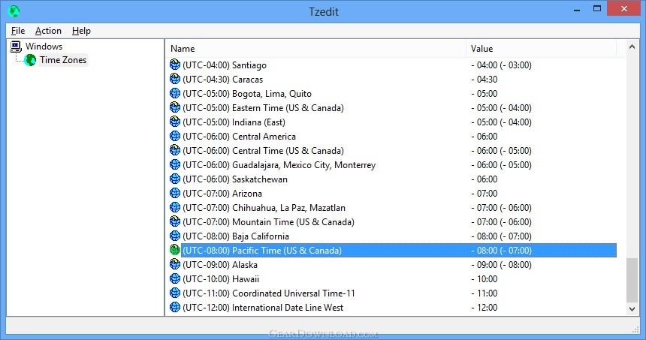Viewport: 646px width, 340px height.
Task: Click the value - 09:00 (- 08:00) for Alaska
Action: click(501, 265)
